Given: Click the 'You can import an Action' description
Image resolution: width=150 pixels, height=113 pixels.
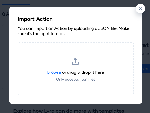Looking at the screenshot, I should [x=74, y=28].
